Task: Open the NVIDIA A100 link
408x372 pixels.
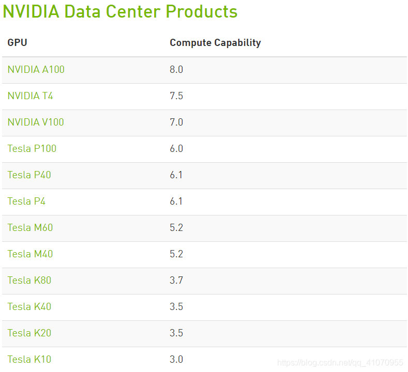Action: (x=36, y=69)
